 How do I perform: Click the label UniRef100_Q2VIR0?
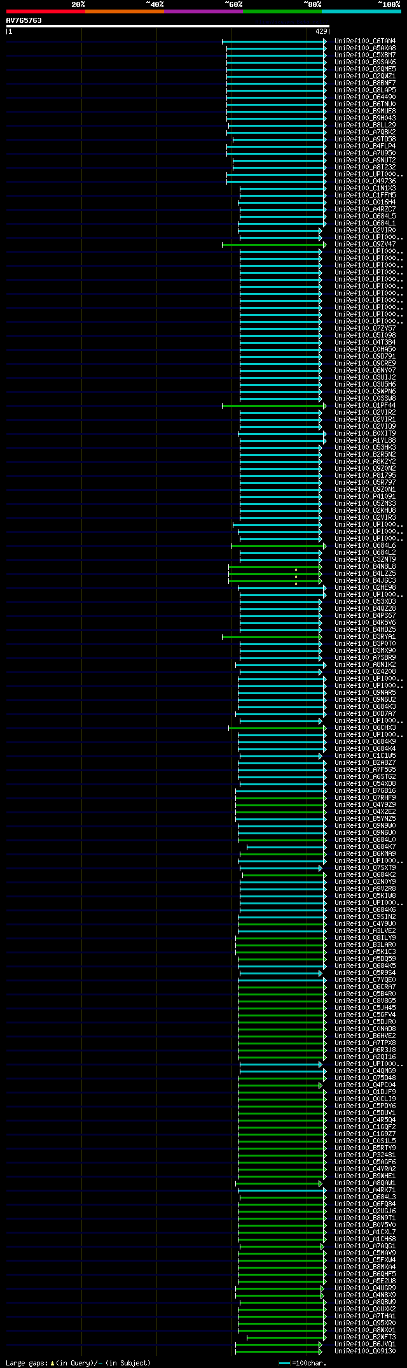click(365, 231)
